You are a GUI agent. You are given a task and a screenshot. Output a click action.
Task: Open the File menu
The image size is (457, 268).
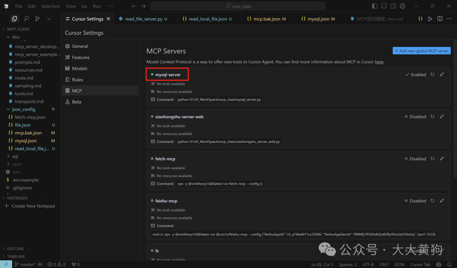tap(19, 6)
